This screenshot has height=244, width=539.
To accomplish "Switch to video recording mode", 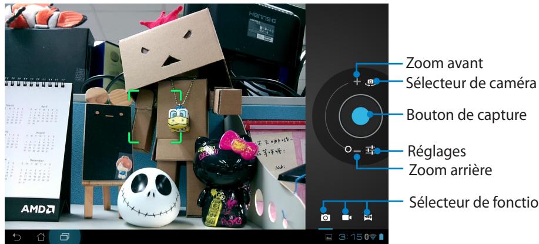I will [346, 218].
